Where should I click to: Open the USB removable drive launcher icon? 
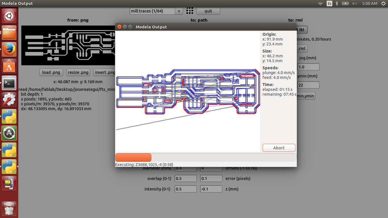tap(9, 183)
